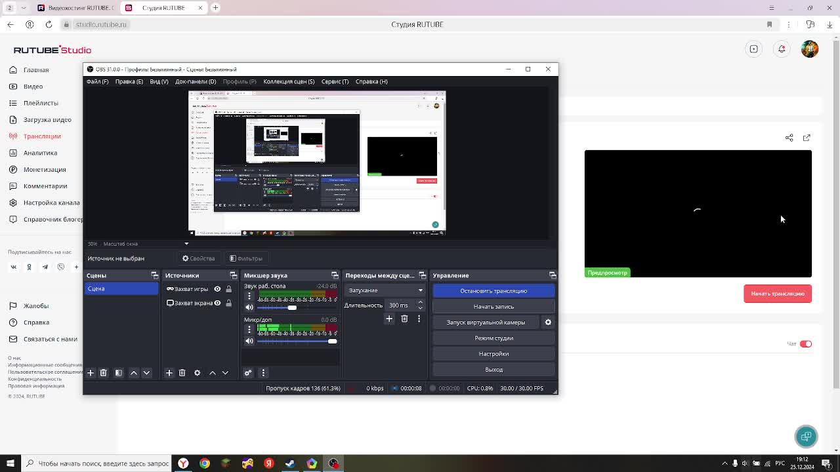This screenshot has width=840, height=472.
Task: Toggle lock on Захват экрана source
Action: 228,303
